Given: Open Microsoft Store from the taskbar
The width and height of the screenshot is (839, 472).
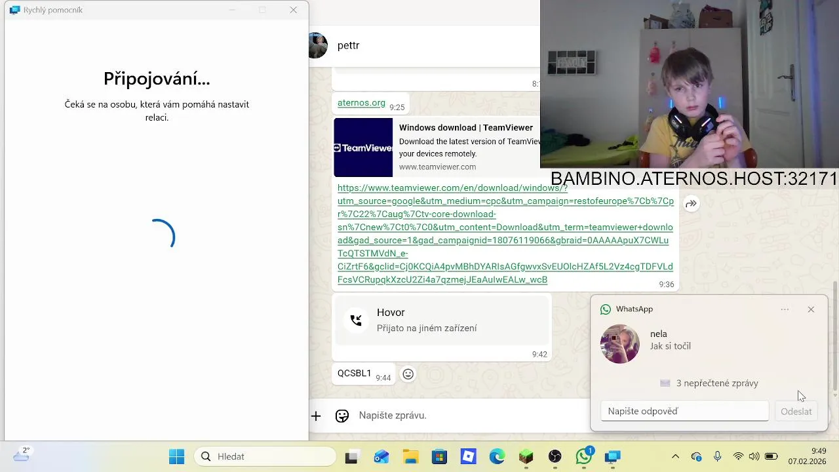Looking at the screenshot, I should 439,457.
